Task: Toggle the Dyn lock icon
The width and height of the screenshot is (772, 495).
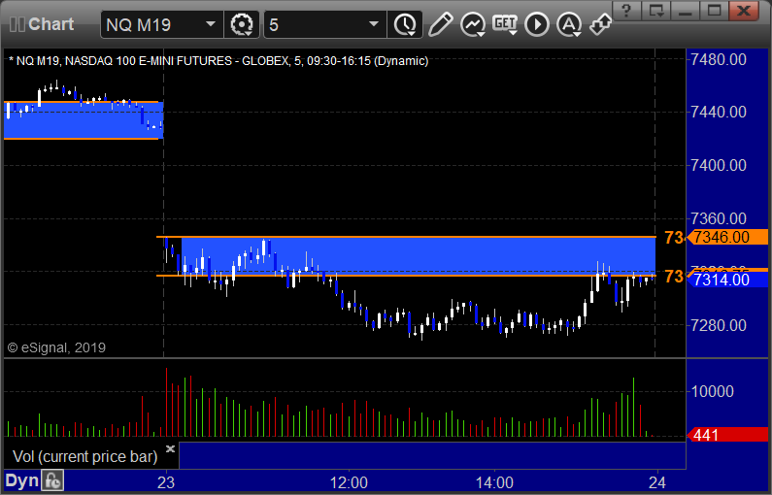Action: click(x=52, y=480)
